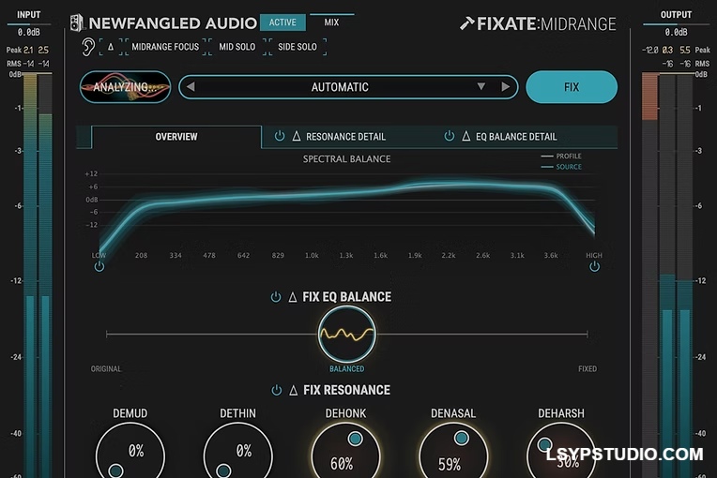Go to the previous preset arrow
717x478 pixels.
click(191, 86)
